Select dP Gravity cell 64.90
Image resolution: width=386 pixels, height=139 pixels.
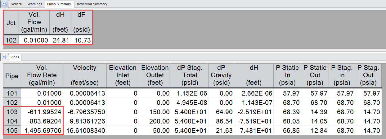click(221, 112)
